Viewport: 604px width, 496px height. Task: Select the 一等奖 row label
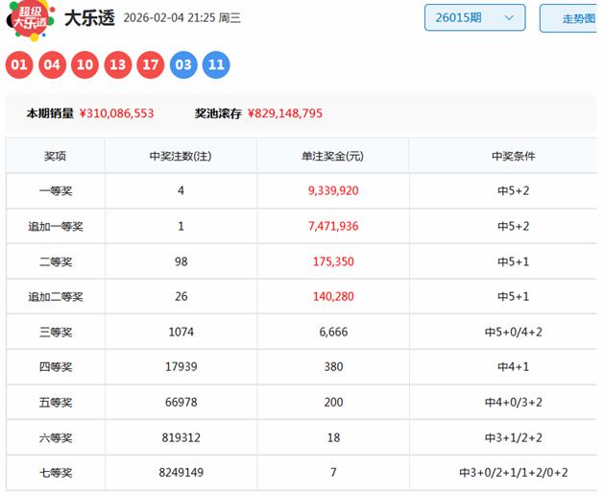click(56, 191)
